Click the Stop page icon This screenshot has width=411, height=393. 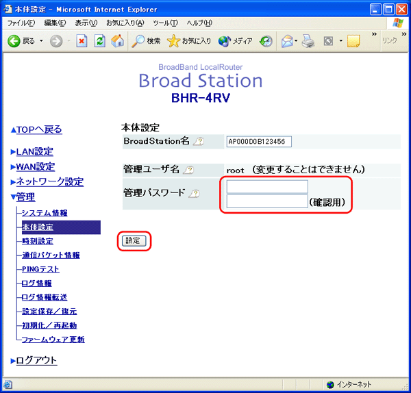pyautogui.click(x=82, y=41)
